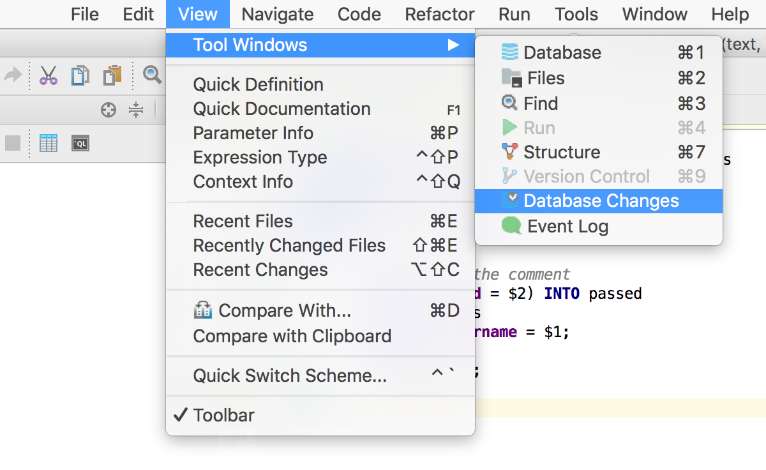Click the Collapse All icon
Image resolution: width=766 pixels, height=470 pixels.
(136, 110)
